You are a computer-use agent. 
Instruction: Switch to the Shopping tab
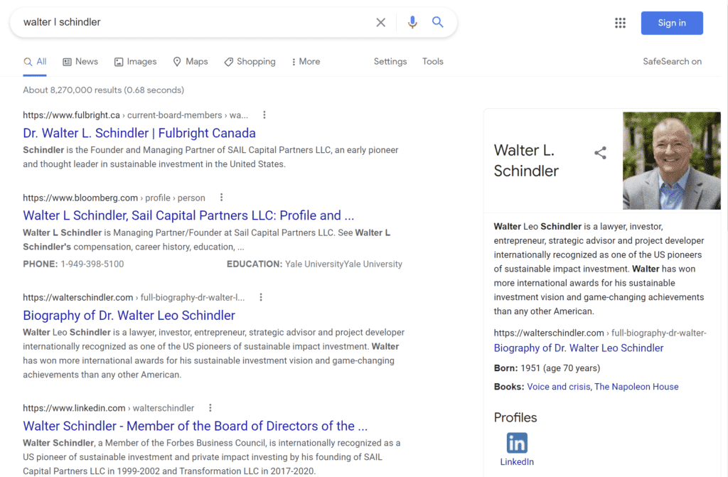pos(250,62)
